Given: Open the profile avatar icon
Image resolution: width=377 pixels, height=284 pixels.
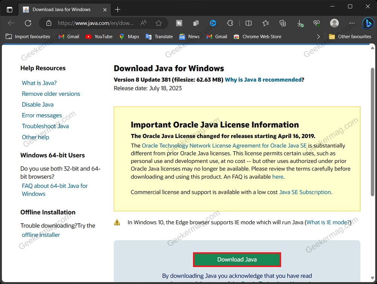Looking at the screenshot, I should (x=334, y=23).
